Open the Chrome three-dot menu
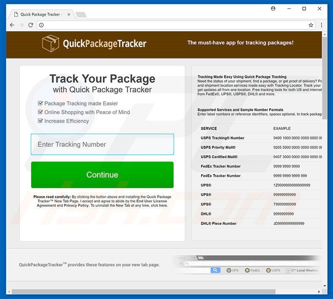Screen dimensions: 333x299 coord(322,25)
